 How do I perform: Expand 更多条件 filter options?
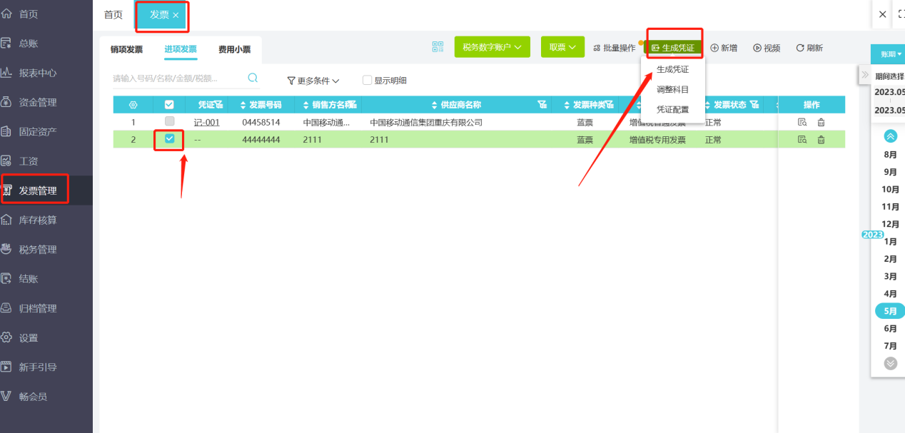(313, 81)
